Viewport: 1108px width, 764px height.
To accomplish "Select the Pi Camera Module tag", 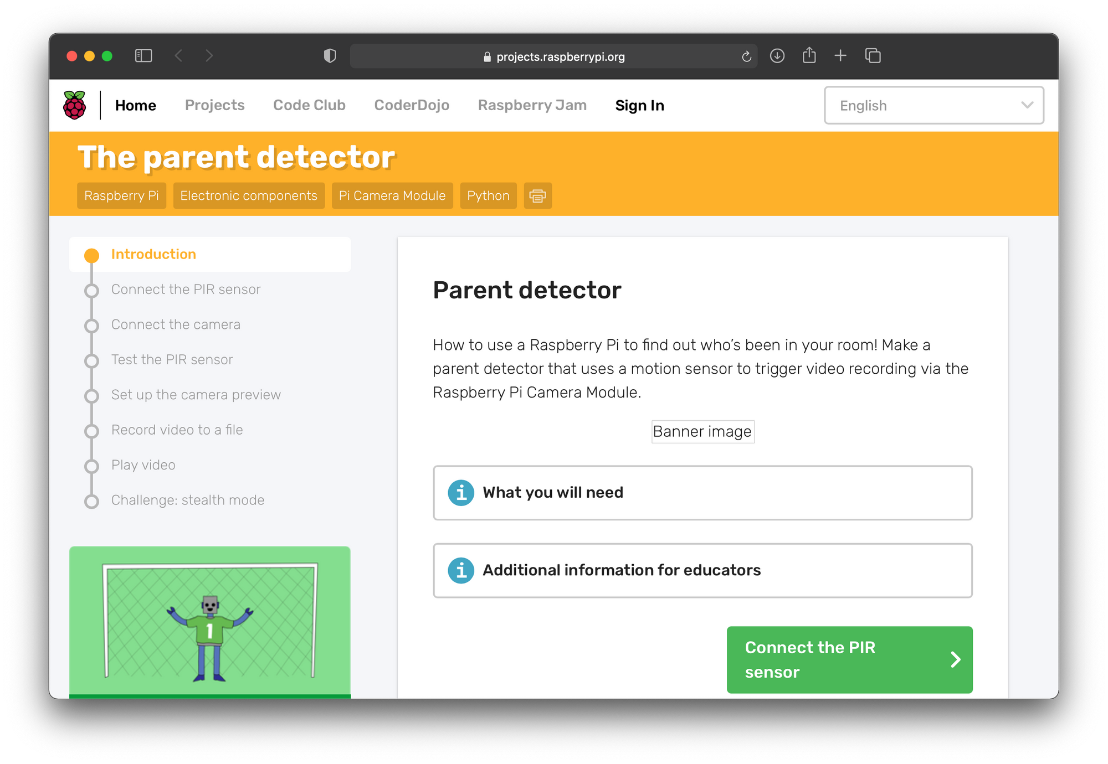I will point(392,196).
